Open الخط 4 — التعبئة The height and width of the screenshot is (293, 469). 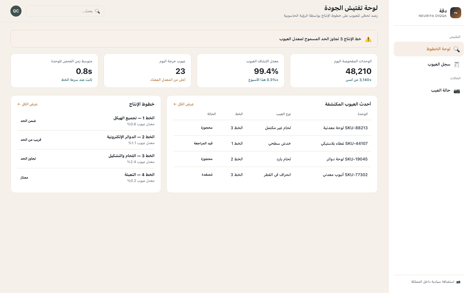(x=86, y=178)
